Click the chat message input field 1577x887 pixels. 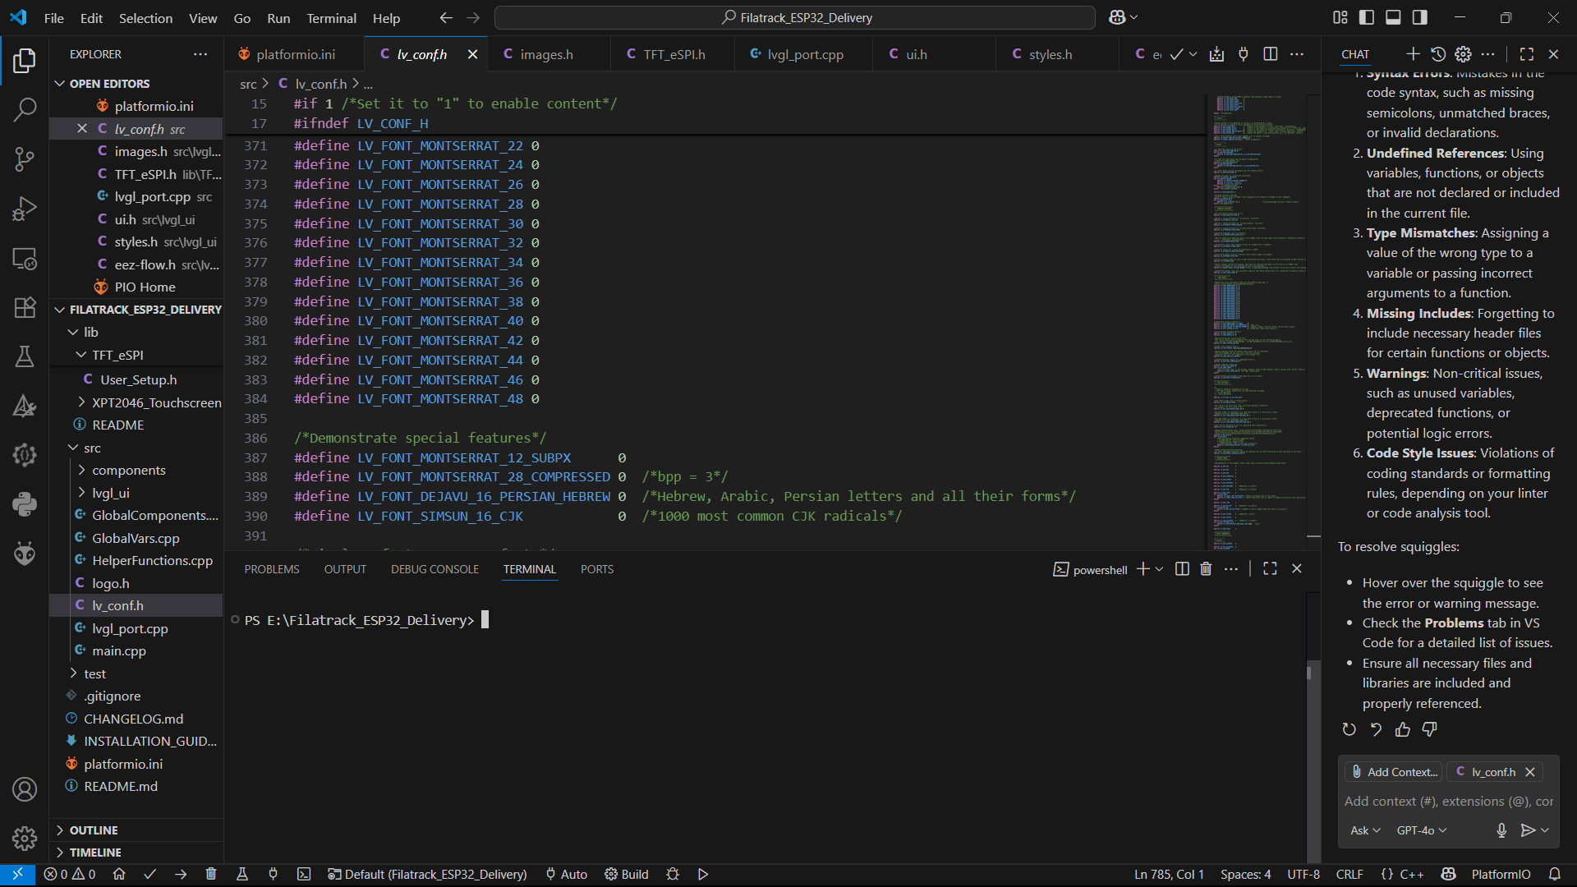(x=1447, y=802)
